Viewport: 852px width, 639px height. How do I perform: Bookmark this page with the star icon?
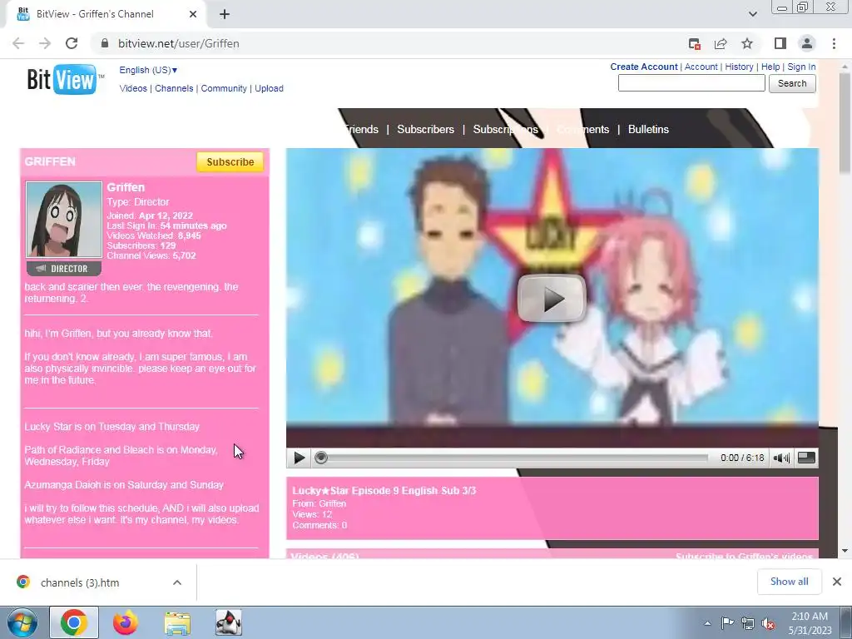[x=747, y=43]
